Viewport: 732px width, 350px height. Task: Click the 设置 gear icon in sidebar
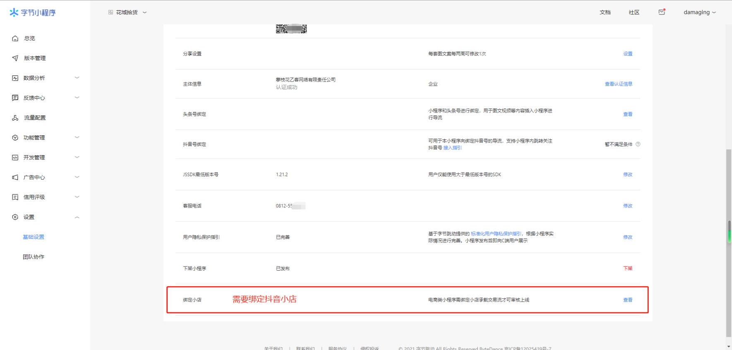[15, 217]
